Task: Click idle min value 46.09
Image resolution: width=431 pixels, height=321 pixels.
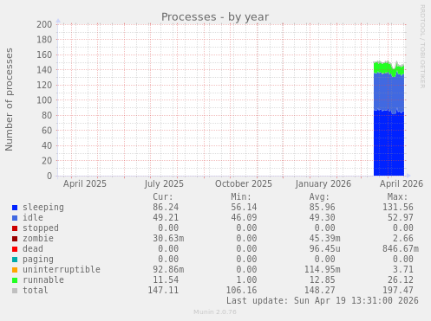Action: (244, 217)
